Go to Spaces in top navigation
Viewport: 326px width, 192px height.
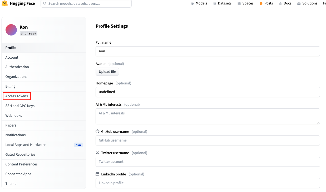click(245, 3)
